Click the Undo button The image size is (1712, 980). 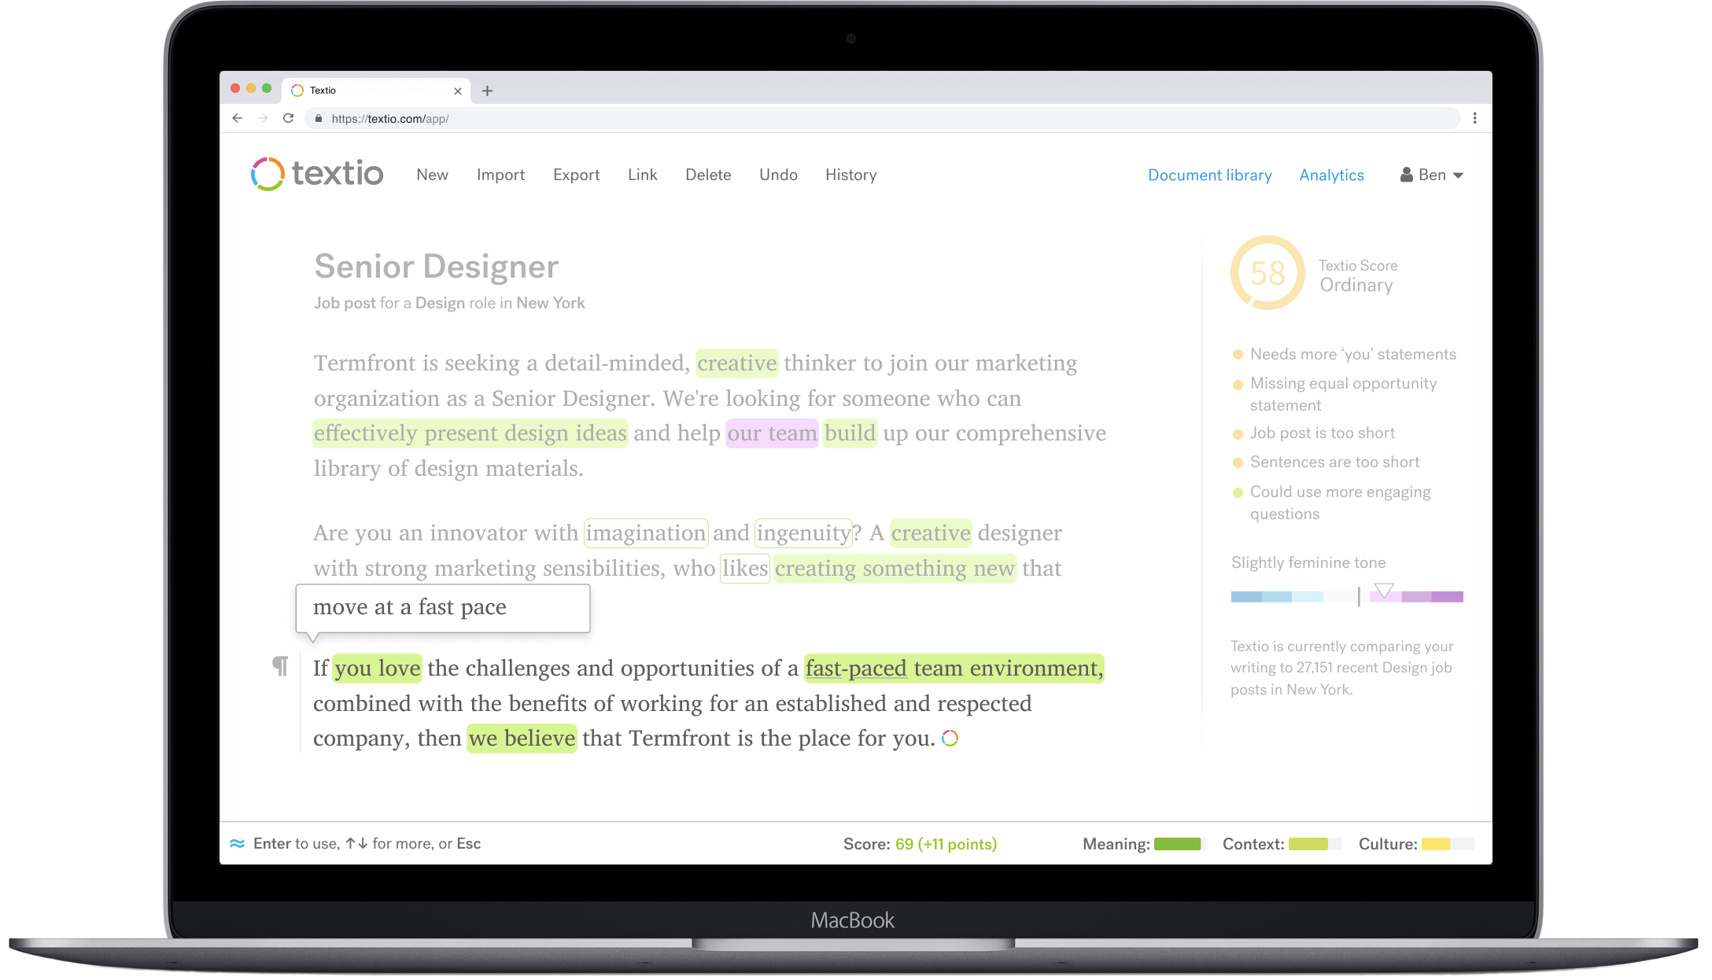coord(776,174)
